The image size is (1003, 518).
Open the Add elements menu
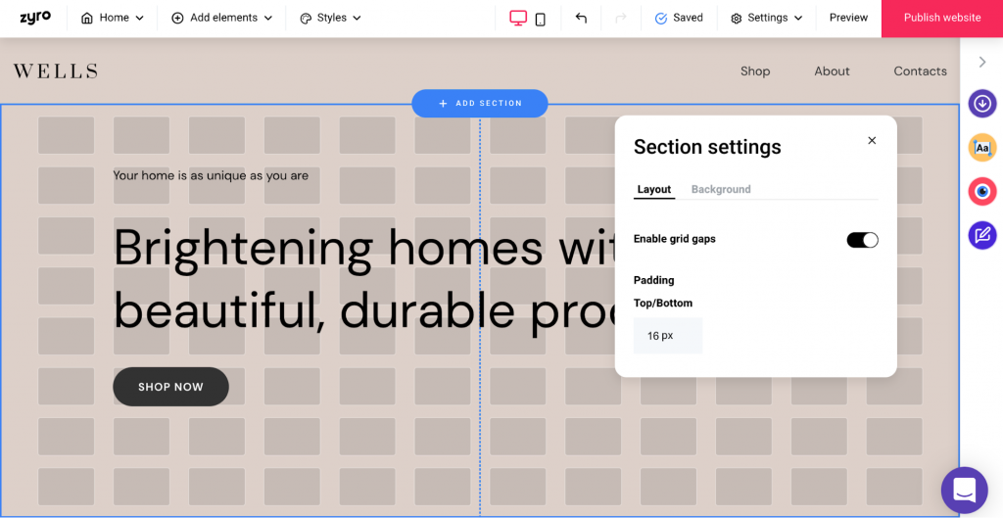click(x=222, y=18)
